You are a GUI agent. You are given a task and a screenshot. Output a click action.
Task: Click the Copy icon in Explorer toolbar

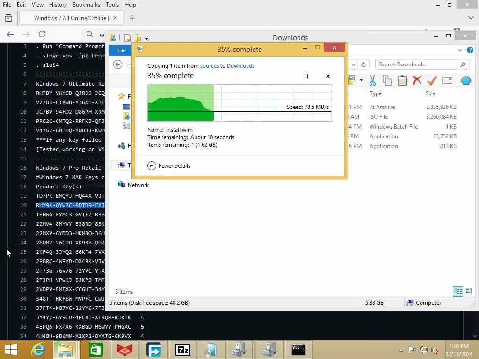[x=387, y=80]
